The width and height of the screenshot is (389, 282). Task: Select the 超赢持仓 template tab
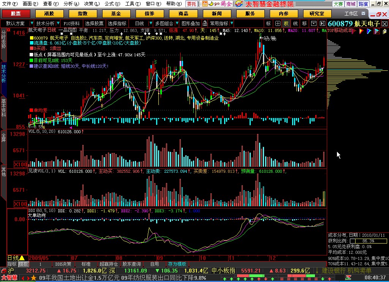109,264
